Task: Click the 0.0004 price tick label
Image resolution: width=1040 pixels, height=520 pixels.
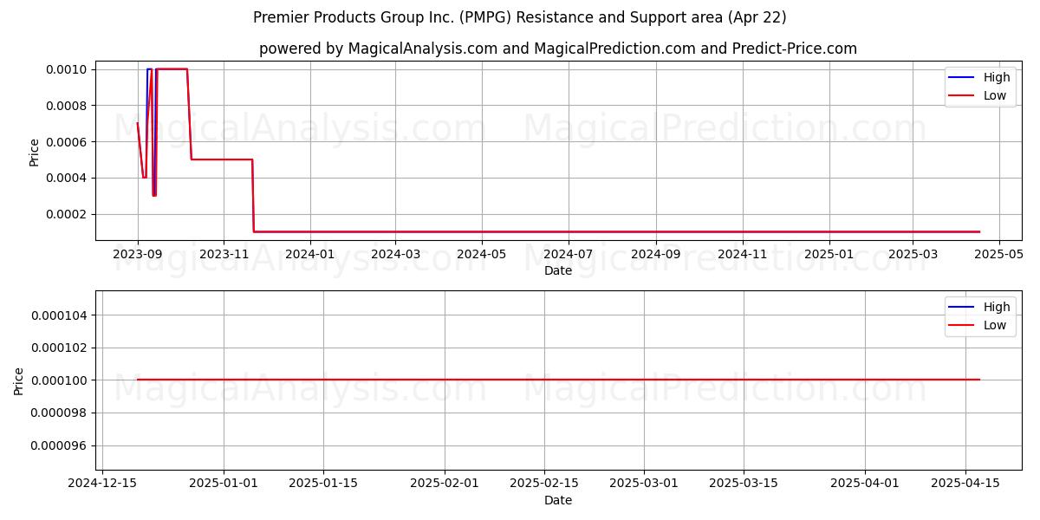Action: pyautogui.click(x=68, y=178)
